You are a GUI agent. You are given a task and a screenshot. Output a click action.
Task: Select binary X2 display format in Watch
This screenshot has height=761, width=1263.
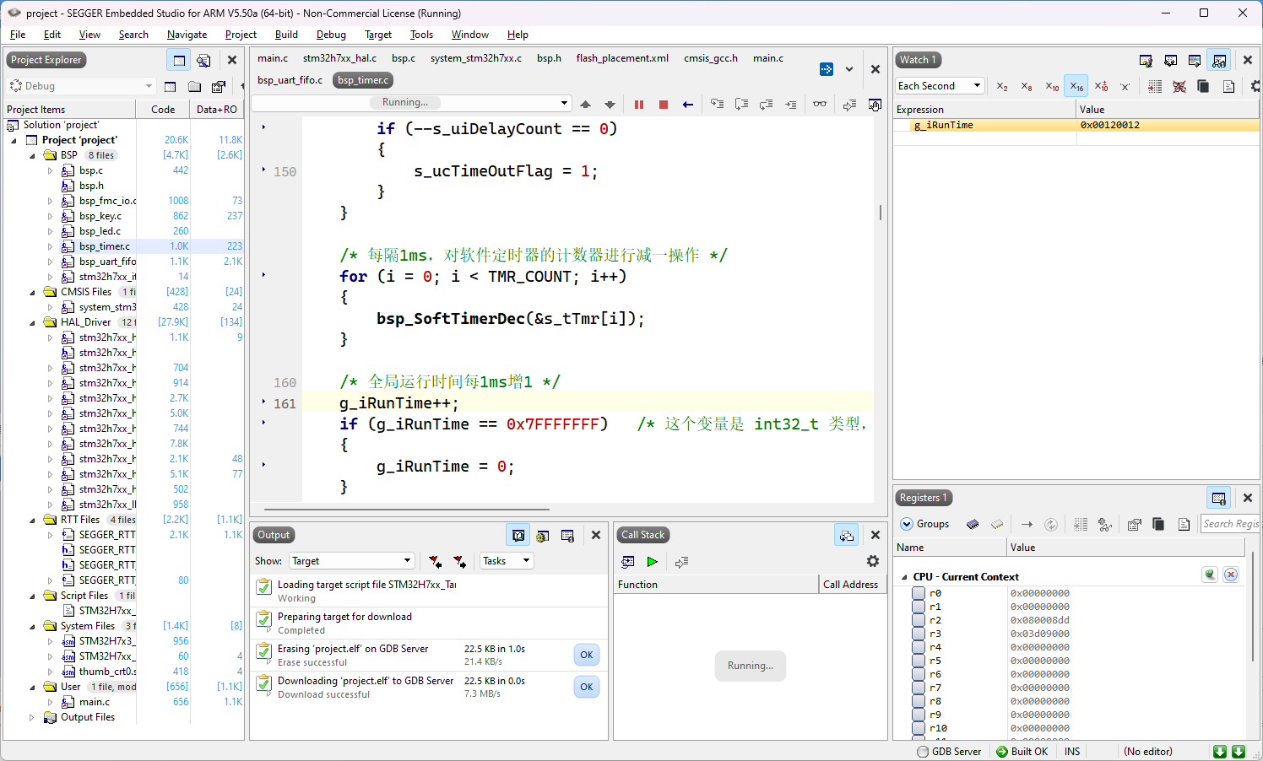(x=1002, y=86)
